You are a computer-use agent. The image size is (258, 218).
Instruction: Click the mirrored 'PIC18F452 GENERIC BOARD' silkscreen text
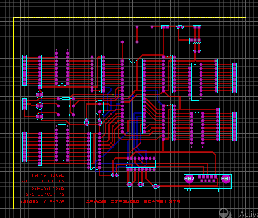pyautogui.click(x=133, y=201)
